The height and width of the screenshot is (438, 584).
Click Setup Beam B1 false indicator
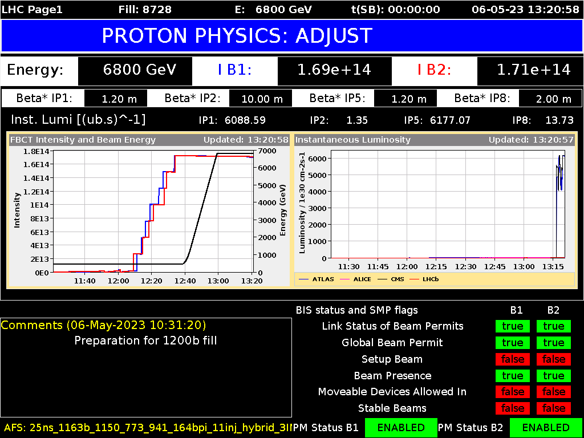coord(513,359)
